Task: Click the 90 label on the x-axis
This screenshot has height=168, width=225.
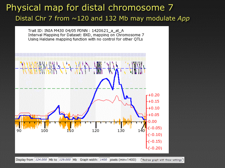Action: tap(19, 131)
